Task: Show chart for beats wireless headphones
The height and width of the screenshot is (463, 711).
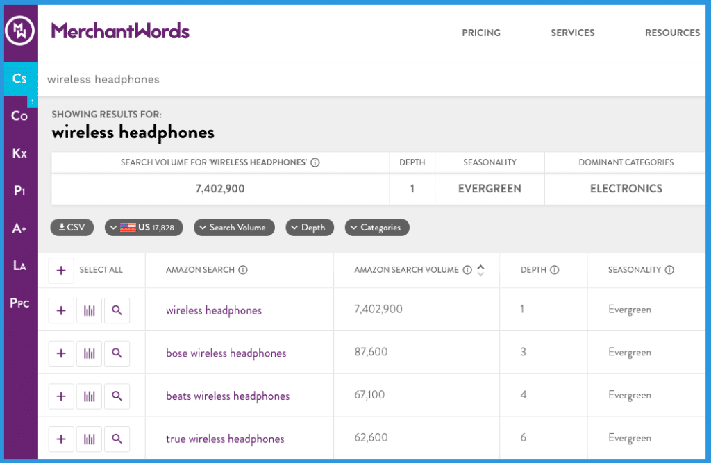Action: pos(90,396)
